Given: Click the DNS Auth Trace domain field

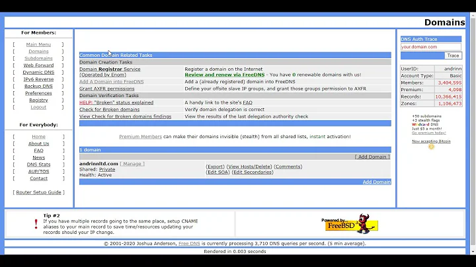Looking at the screenshot, I should tap(431, 47).
